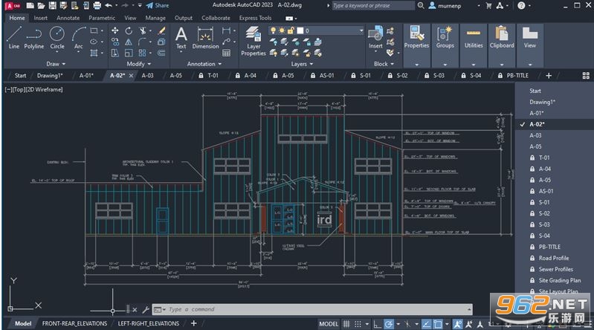Click the MODEL space status button
The height and width of the screenshot is (330, 594).
pyautogui.click(x=329, y=324)
